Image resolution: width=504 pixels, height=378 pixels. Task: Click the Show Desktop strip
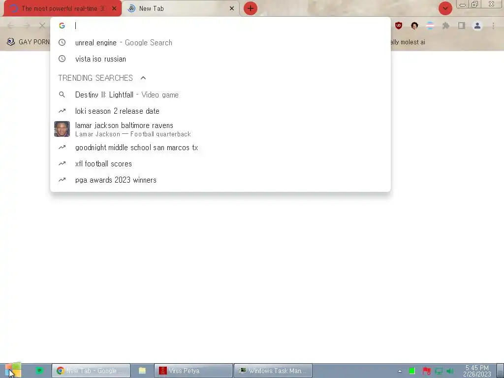click(x=500, y=371)
